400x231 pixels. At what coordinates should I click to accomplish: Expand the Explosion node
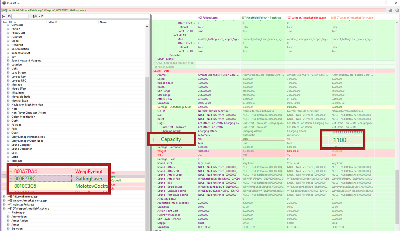pos(8,229)
